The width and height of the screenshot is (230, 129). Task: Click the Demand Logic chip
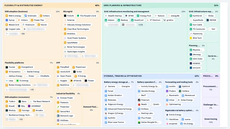65,116
